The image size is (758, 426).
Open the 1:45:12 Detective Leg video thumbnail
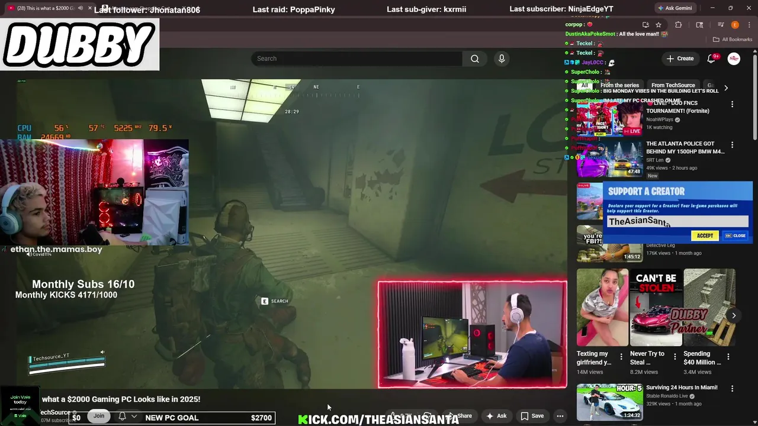click(610, 243)
